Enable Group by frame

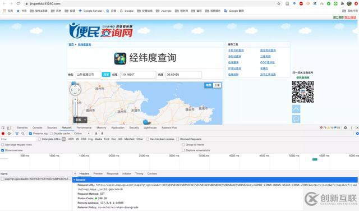pos(183,145)
